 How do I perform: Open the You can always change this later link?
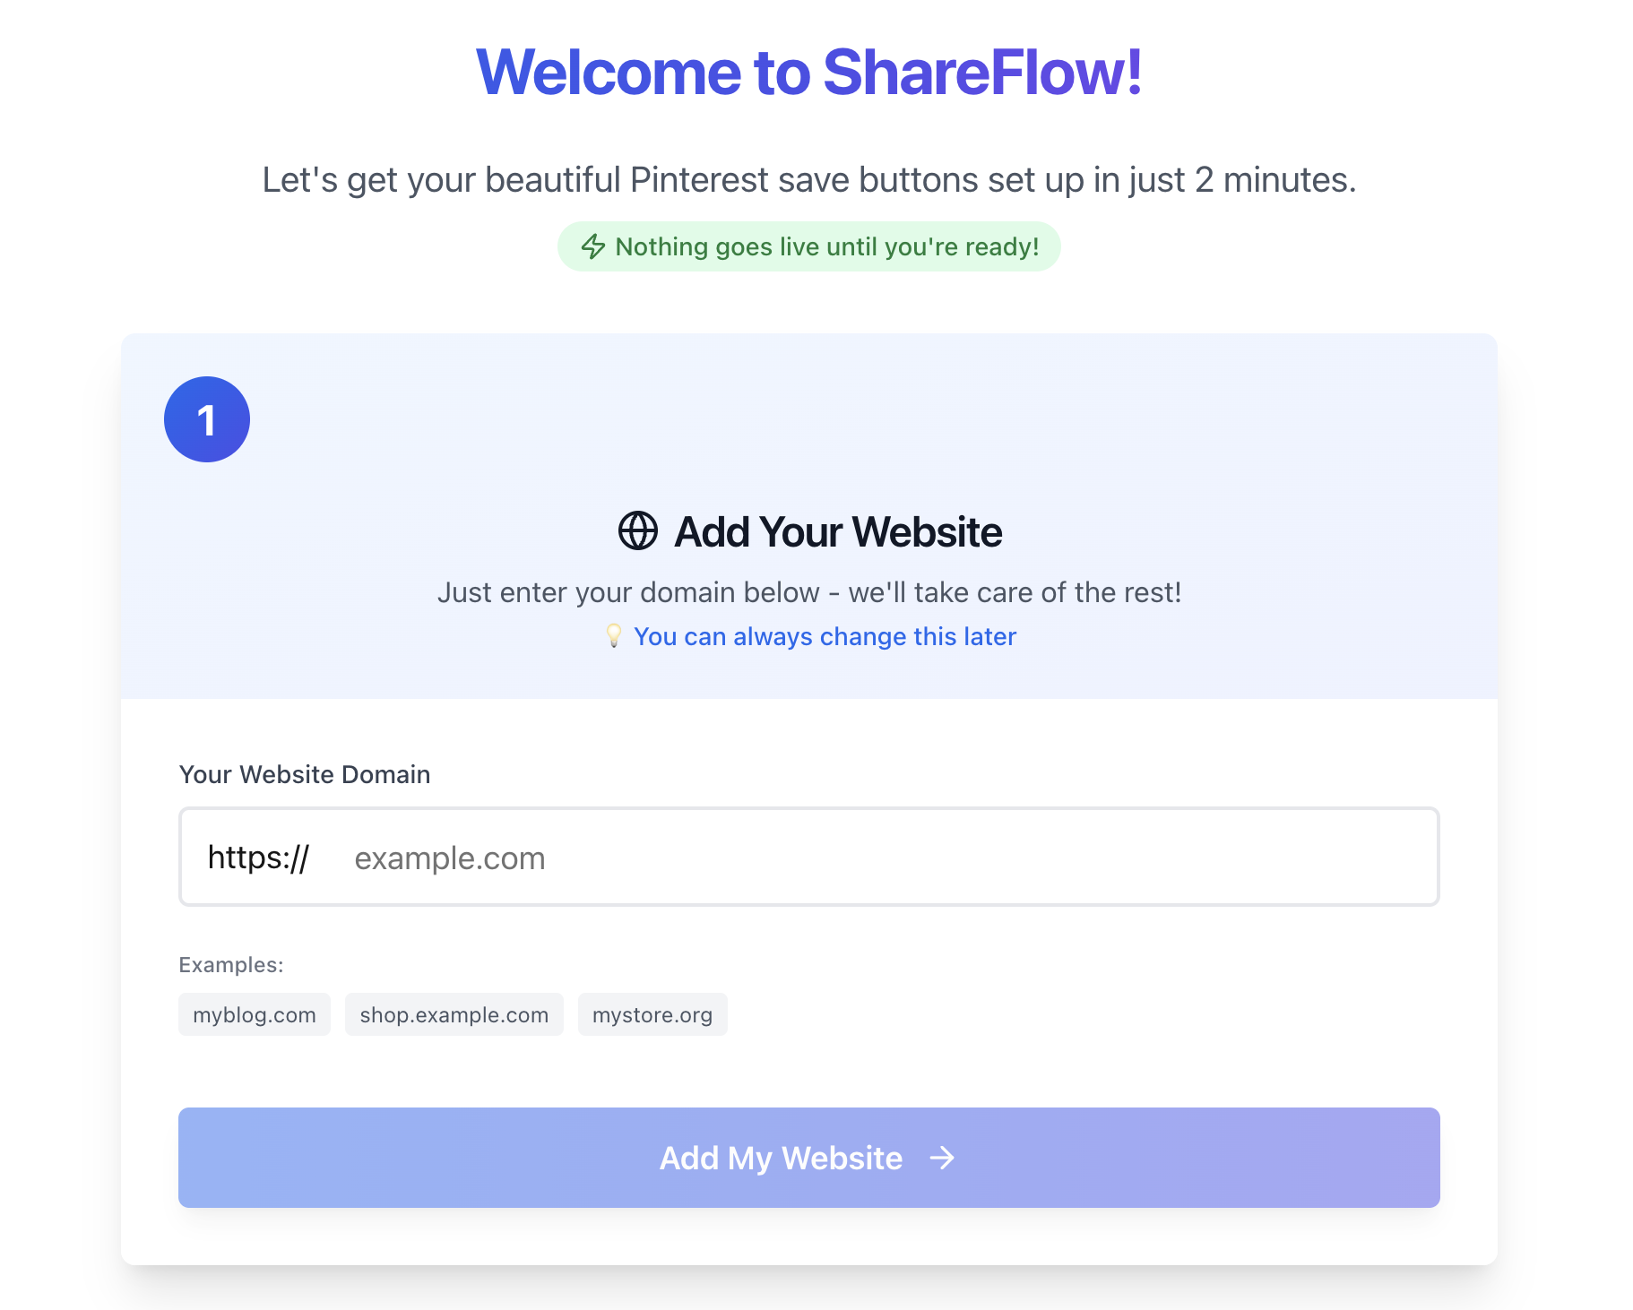pyautogui.click(x=825, y=636)
